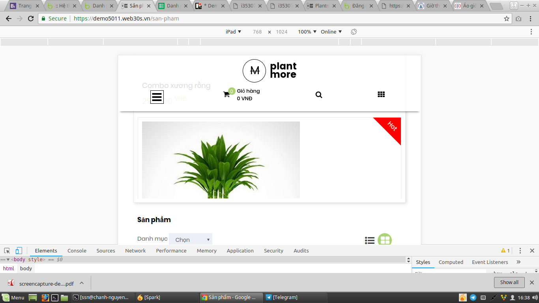The image size is (539, 303).
Task: Toggle device toolbar in DevTools
Action: (x=19, y=251)
